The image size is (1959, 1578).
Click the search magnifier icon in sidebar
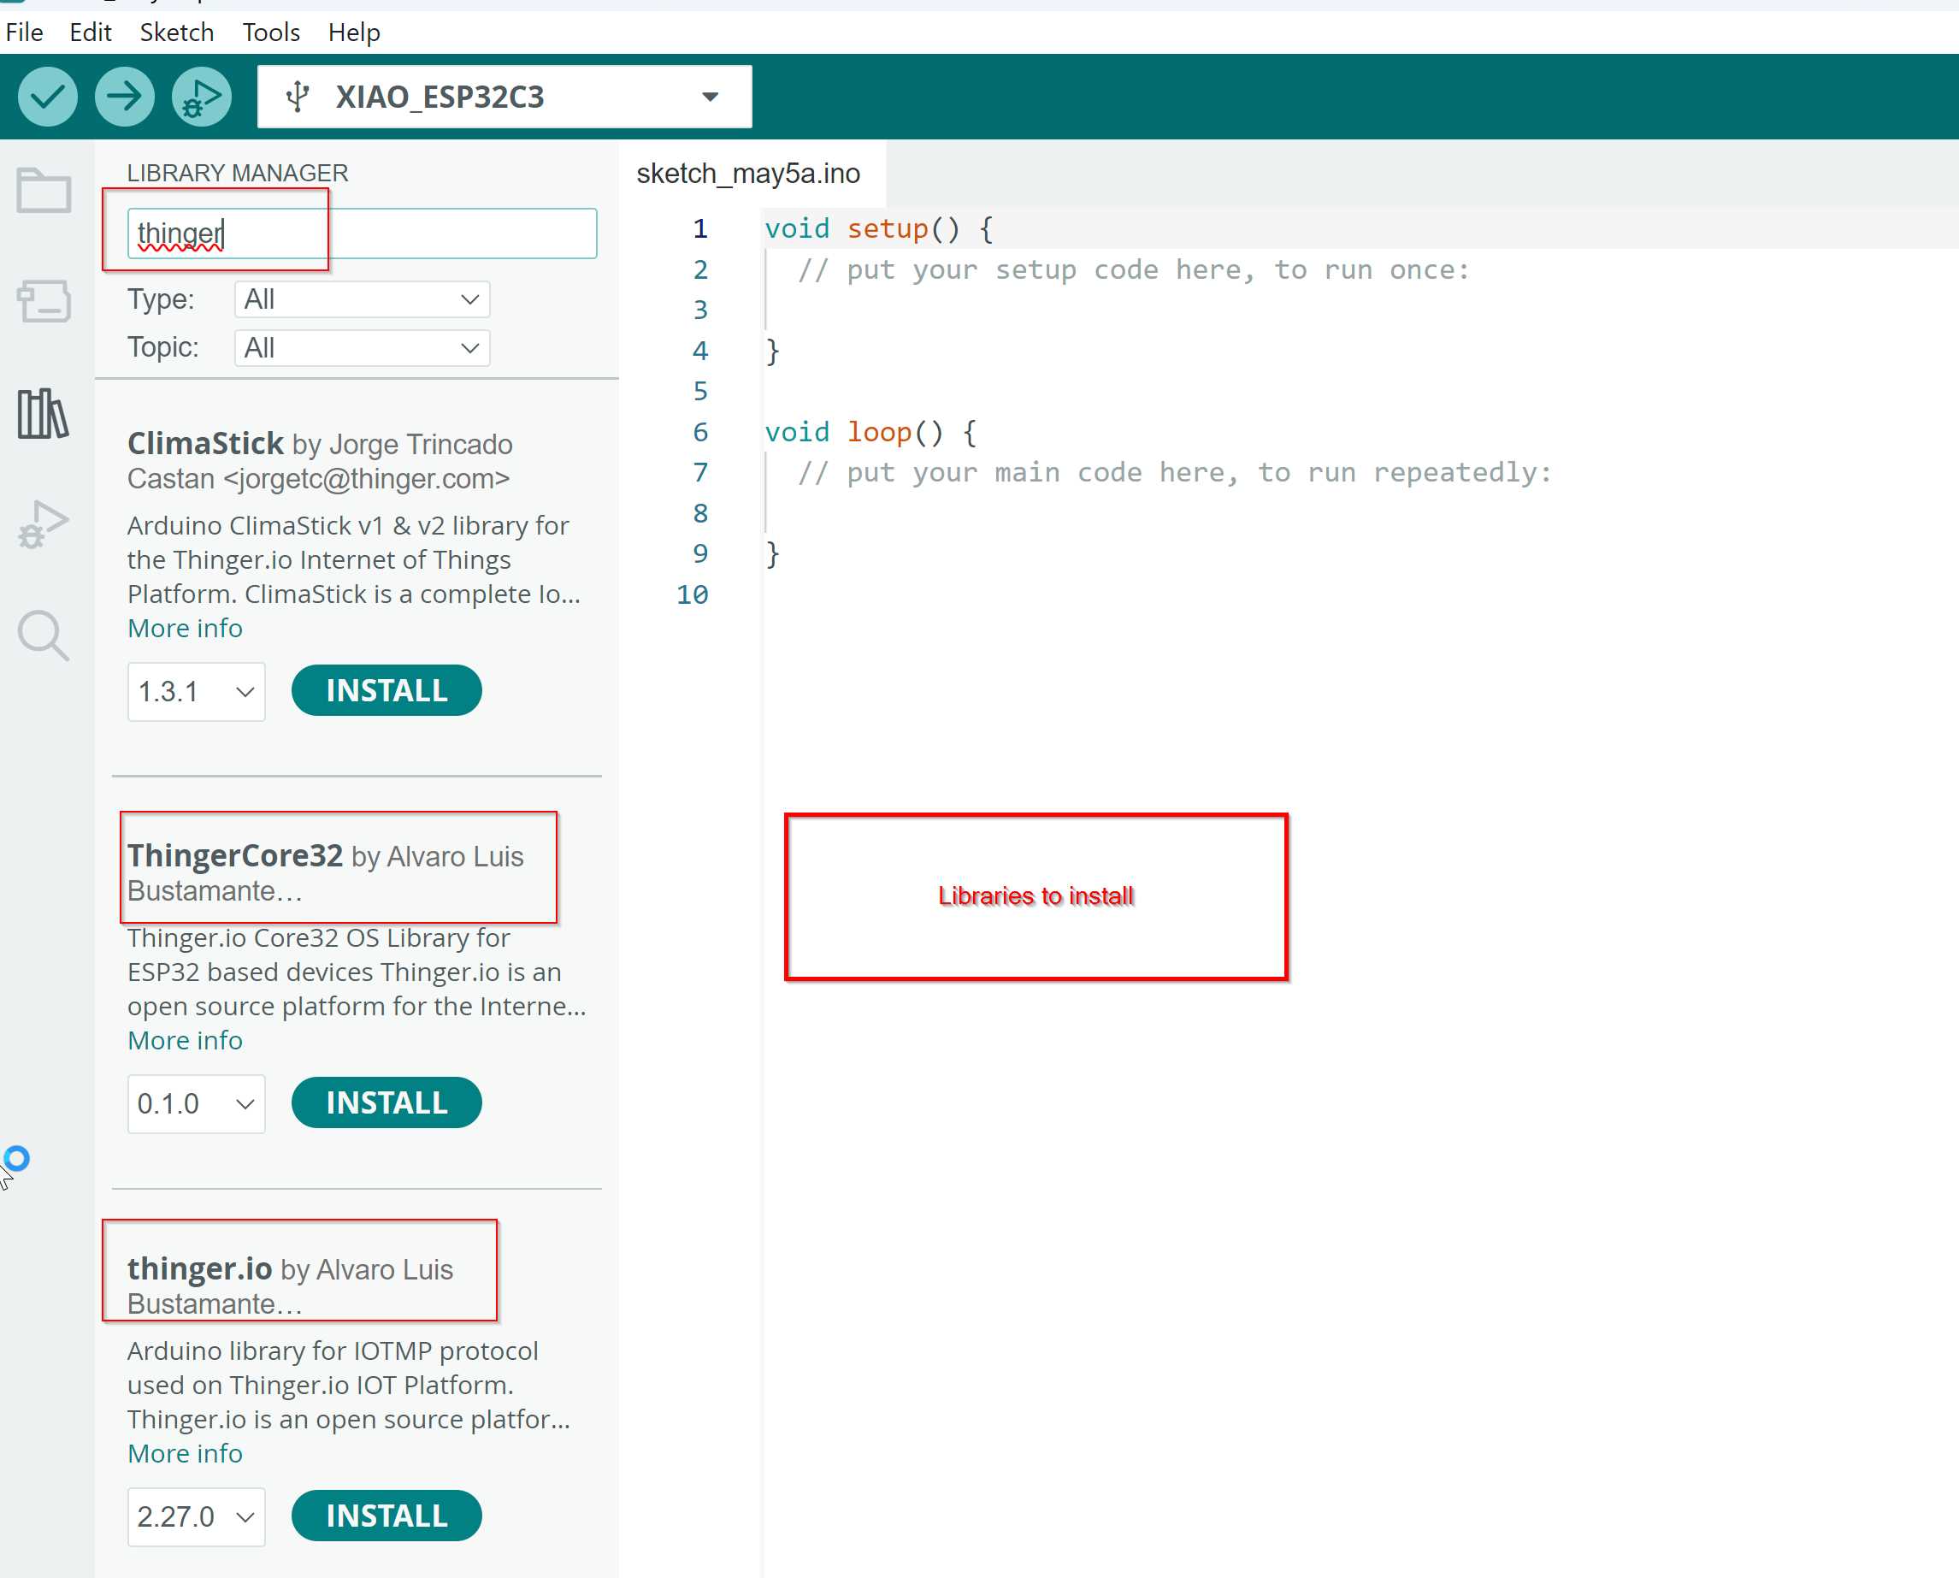(x=44, y=635)
